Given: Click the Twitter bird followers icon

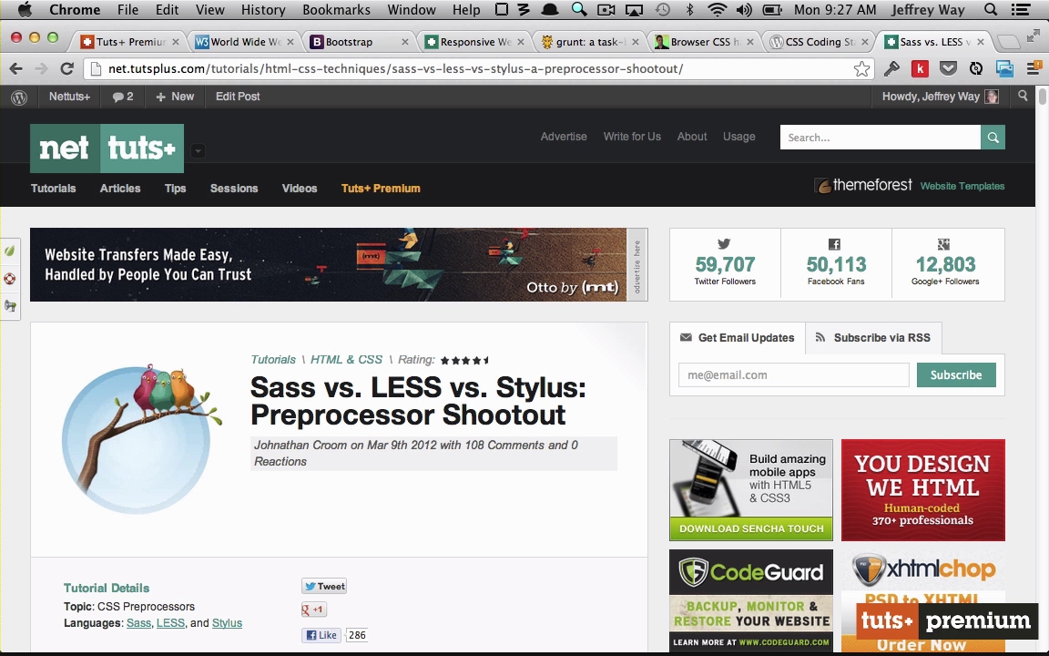Looking at the screenshot, I should pyautogui.click(x=724, y=244).
